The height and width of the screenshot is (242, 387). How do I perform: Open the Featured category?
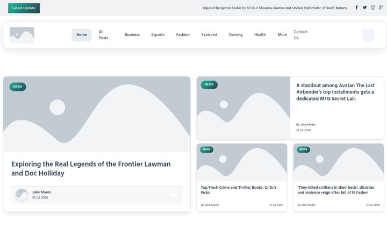coord(209,35)
